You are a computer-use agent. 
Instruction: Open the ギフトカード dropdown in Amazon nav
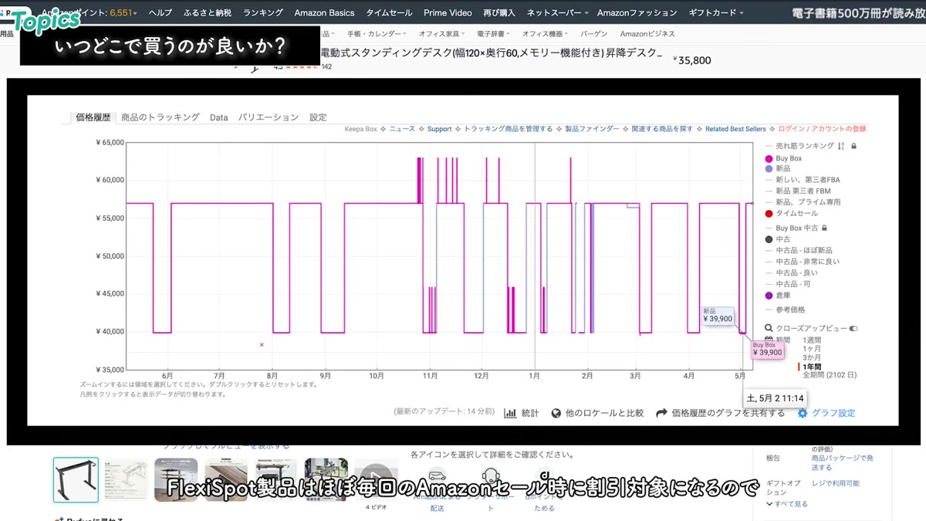point(716,13)
